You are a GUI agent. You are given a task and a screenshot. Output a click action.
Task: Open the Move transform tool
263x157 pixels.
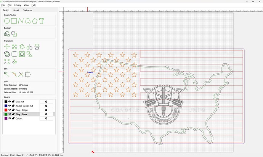(7, 47)
